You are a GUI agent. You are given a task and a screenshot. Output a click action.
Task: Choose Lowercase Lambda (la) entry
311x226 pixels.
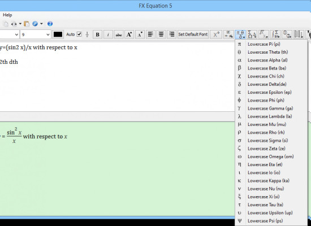[x=271, y=116]
